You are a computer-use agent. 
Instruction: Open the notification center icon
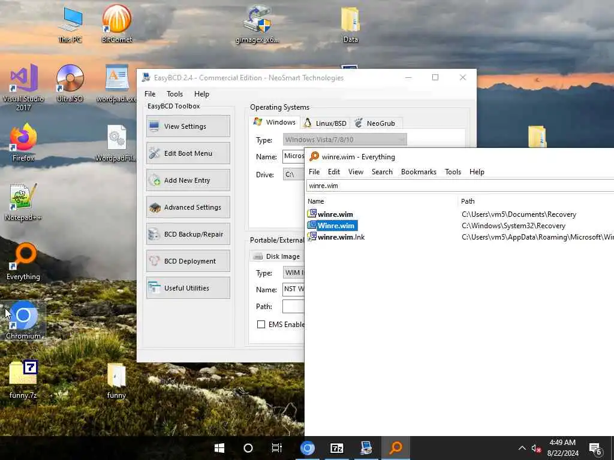click(x=595, y=448)
